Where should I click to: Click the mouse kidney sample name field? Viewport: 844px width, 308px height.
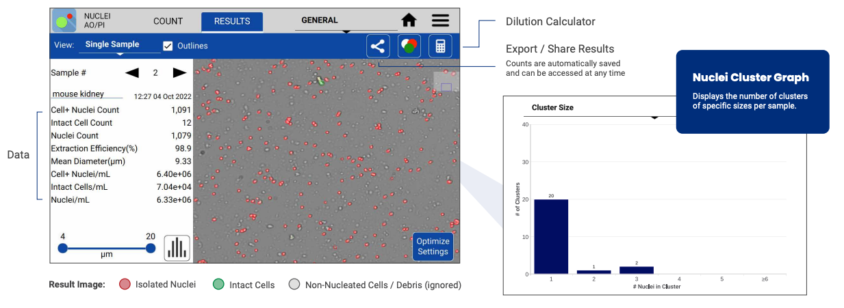87,94
